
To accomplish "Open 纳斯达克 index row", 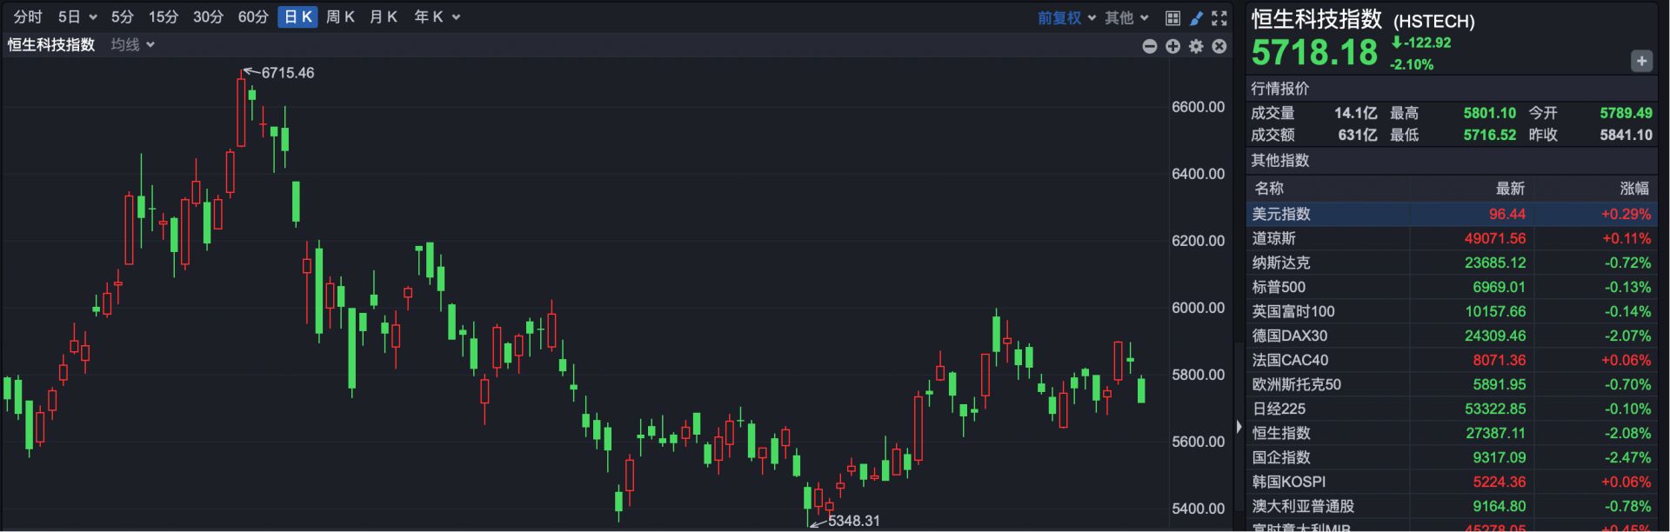I will [1280, 263].
